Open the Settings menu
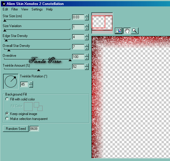Image resolution: width=170 pixels, height=161 pixels. [x=37, y=9]
